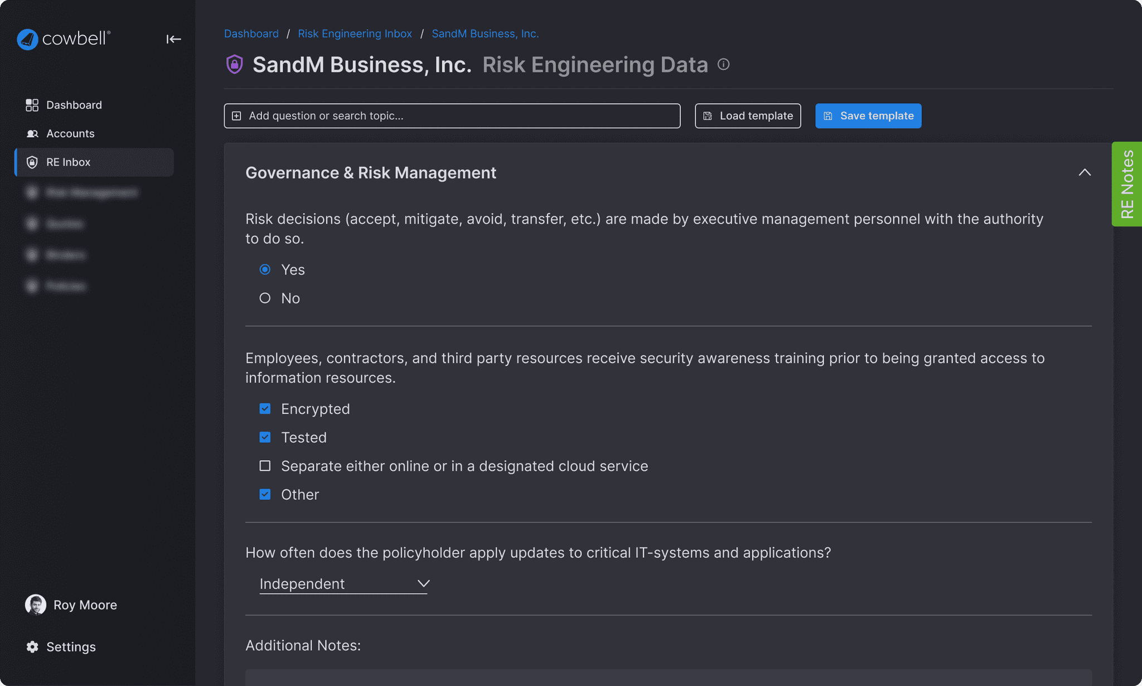
Task: Click the Dashboard grid icon in sidebar
Action: pos(32,105)
